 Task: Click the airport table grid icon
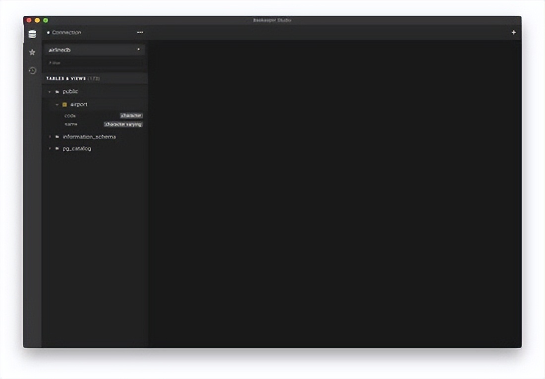(x=64, y=105)
